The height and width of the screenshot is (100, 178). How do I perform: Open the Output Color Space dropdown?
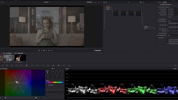click(x=172, y=13)
